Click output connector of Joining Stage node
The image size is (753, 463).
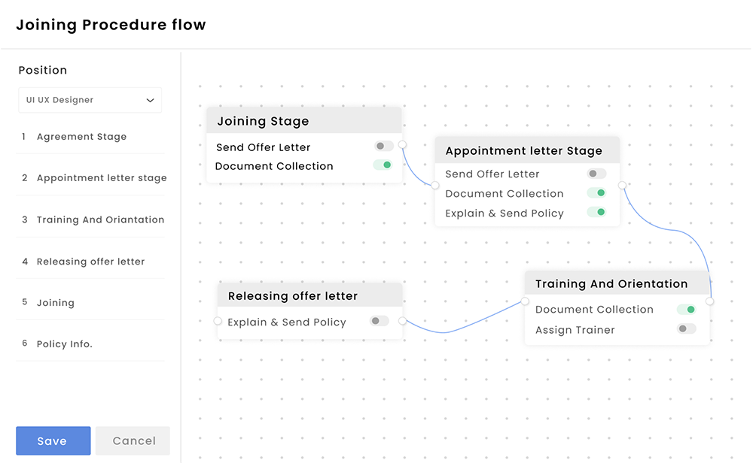pos(402,144)
